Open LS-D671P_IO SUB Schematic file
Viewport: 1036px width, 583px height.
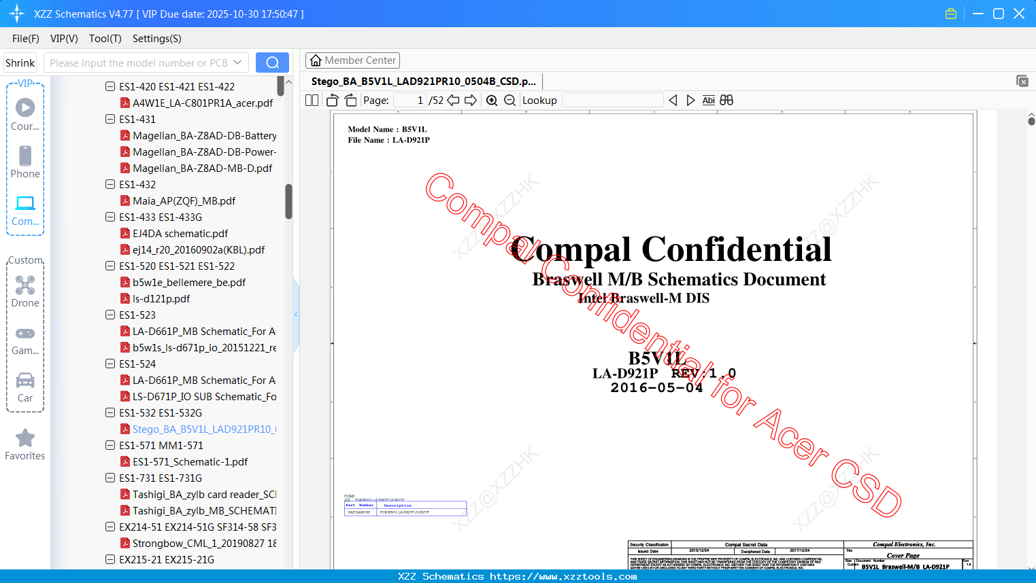198,397
